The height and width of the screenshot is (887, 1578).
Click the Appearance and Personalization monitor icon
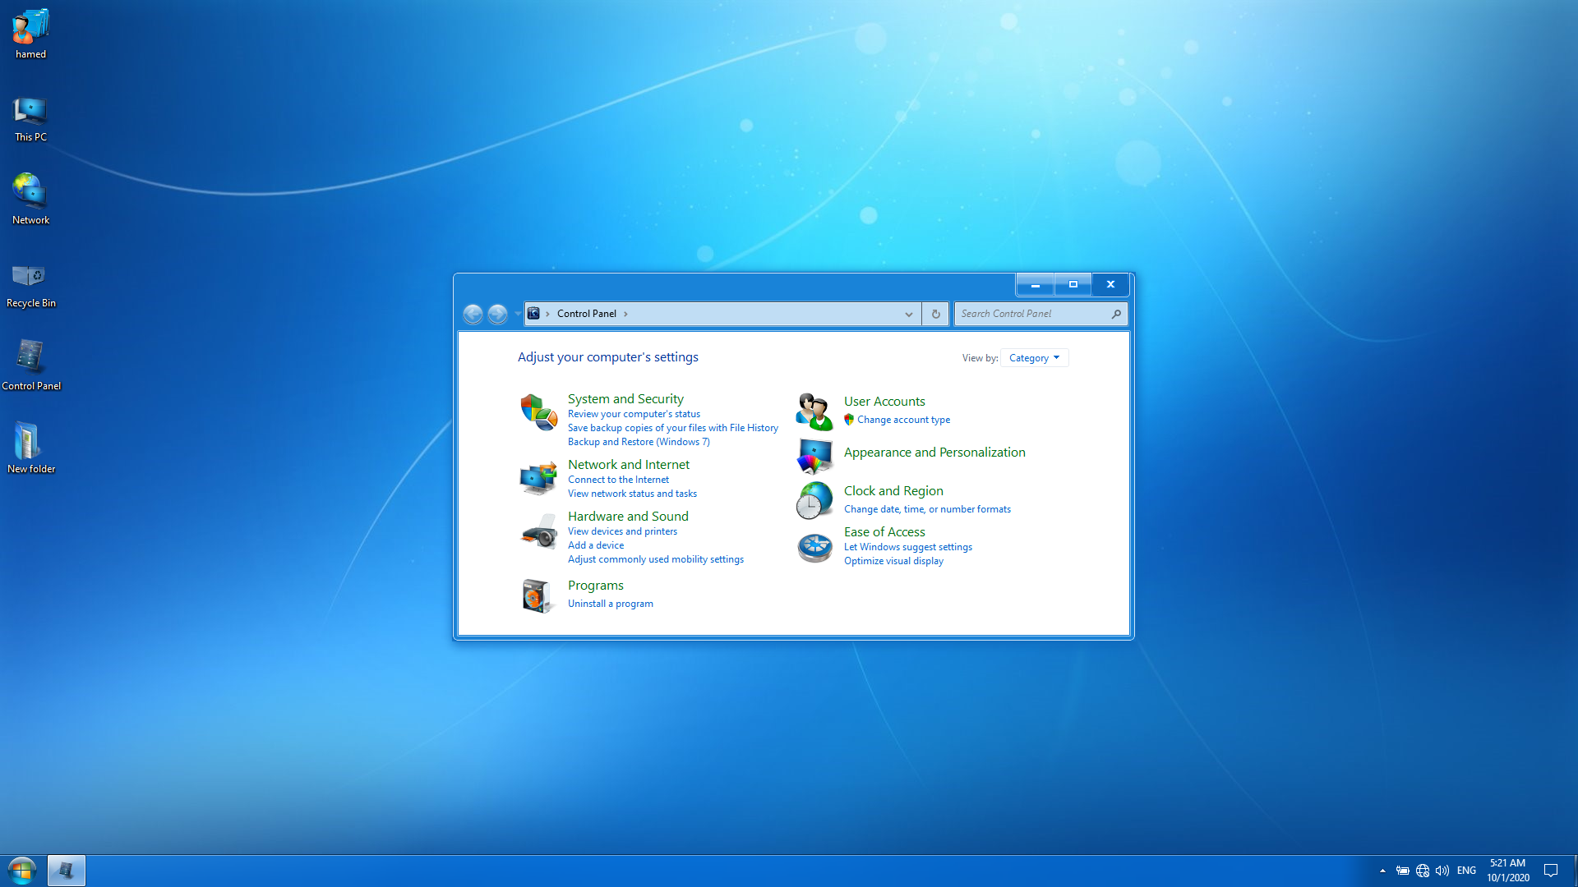[814, 456]
